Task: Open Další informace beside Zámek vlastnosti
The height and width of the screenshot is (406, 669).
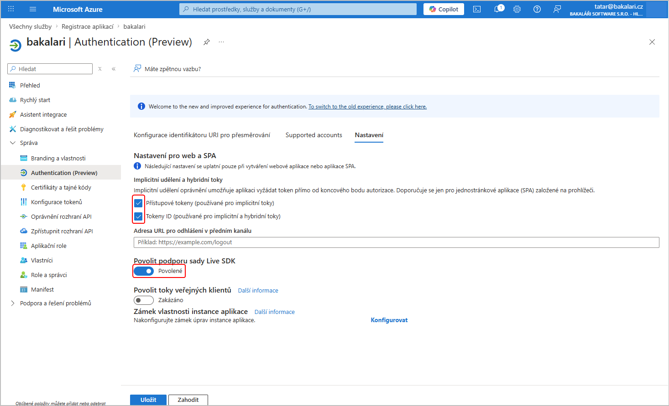Action: pyautogui.click(x=275, y=312)
